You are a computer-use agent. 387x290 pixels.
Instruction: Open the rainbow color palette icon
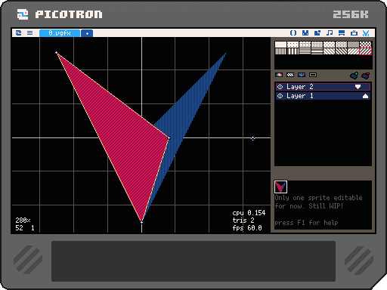[279, 75]
